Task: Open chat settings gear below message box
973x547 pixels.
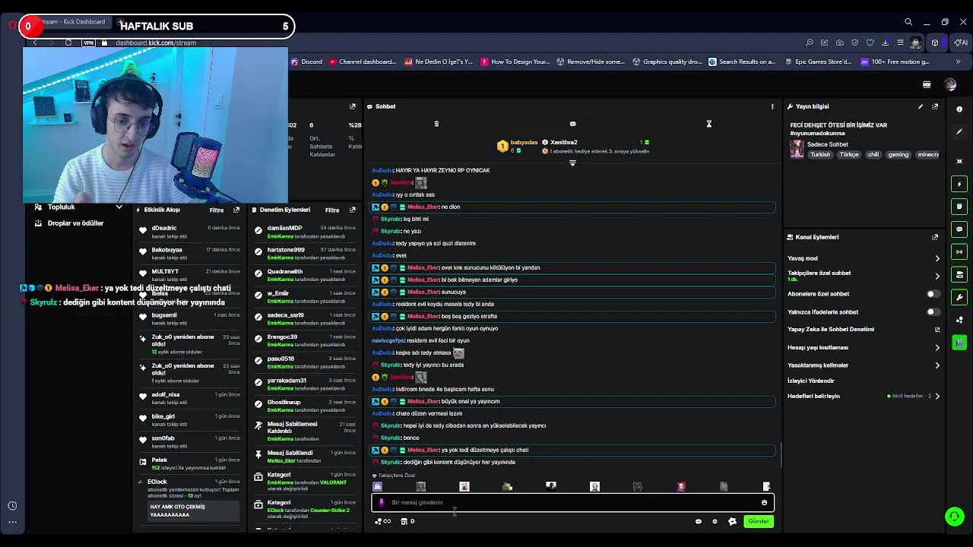Action: (x=715, y=521)
